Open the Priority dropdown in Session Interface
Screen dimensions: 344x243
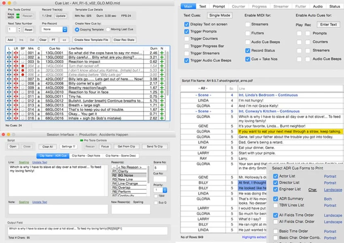click(x=160, y=190)
